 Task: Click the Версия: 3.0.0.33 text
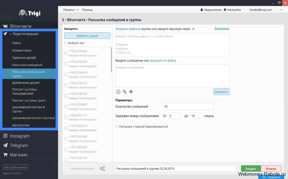click(12, 173)
